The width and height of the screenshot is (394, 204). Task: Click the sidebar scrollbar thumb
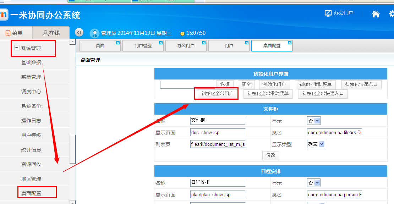coord(72,149)
